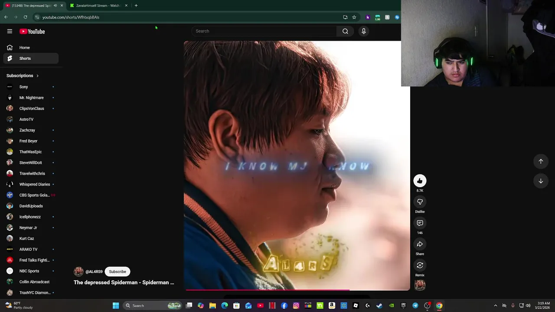Remix this short
This screenshot has width=555, height=312.
point(420,265)
